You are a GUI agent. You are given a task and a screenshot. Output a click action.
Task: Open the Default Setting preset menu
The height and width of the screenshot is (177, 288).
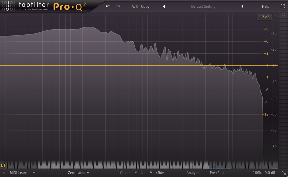[x=203, y=6]
